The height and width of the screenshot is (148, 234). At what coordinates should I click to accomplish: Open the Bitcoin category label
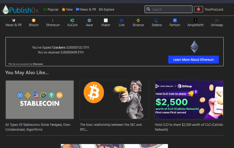pyautogui.click(x=34, y=25)
